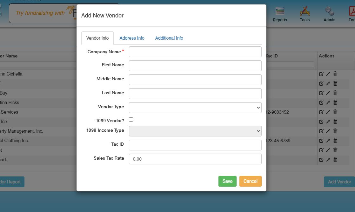355x212 pixels.
Task: Open the 1099 Income Type dropdown
Action: coord(195,131)
